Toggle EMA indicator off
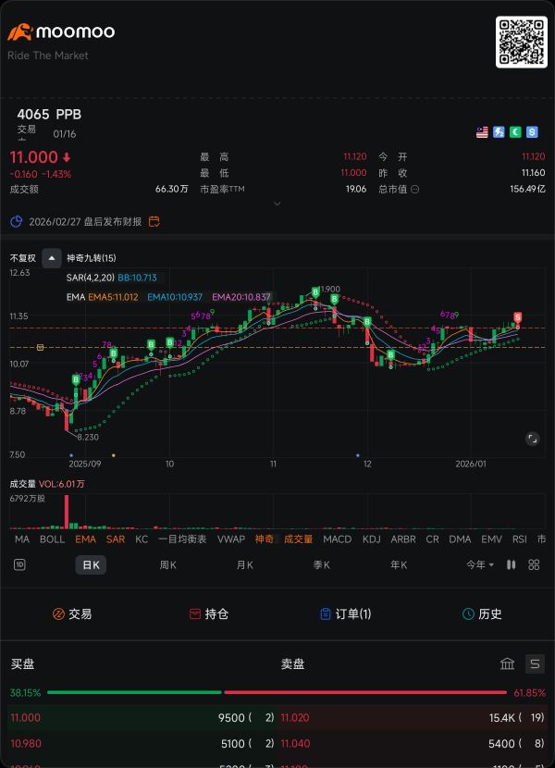Viewport: 555px width, 768px height. pos(86,539)
